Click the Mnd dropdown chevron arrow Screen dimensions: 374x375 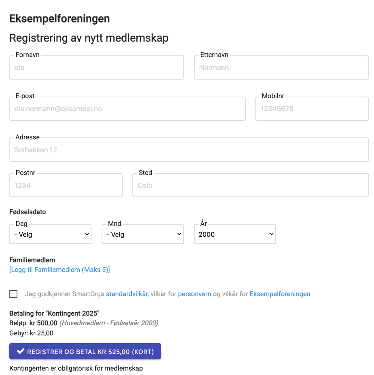point(179,234)
